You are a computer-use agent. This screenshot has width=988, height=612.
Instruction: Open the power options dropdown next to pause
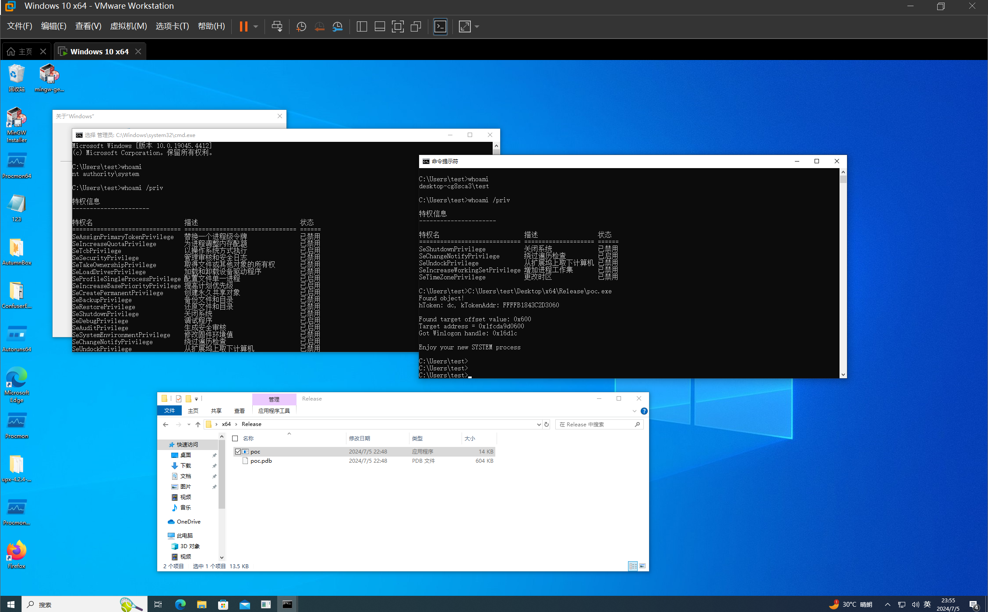click(256, 27)
